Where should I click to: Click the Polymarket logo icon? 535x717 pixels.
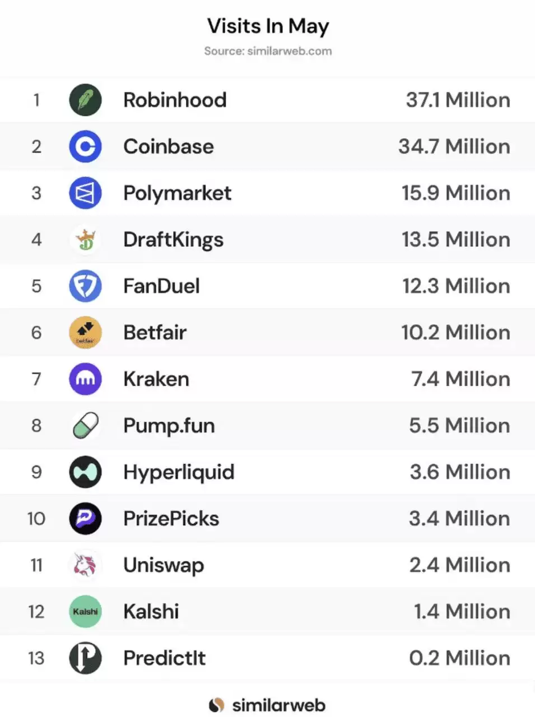[85, 193]
